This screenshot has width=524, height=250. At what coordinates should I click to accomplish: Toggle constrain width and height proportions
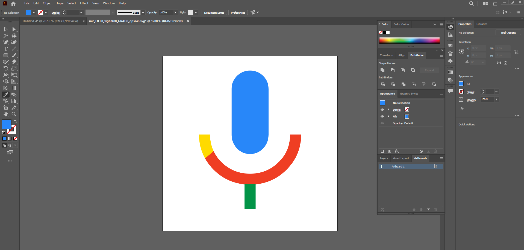tap(516, 52)
